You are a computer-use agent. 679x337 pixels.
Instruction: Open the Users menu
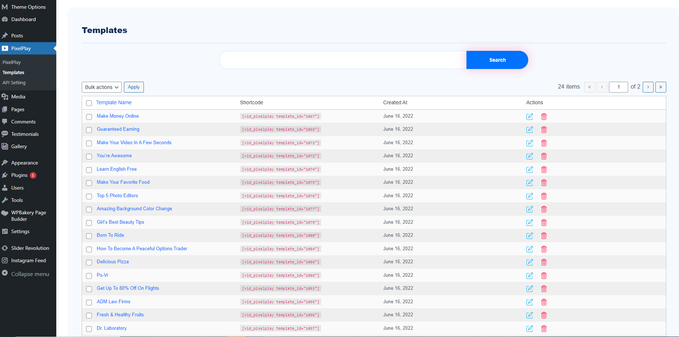click(x=17, y=188)
